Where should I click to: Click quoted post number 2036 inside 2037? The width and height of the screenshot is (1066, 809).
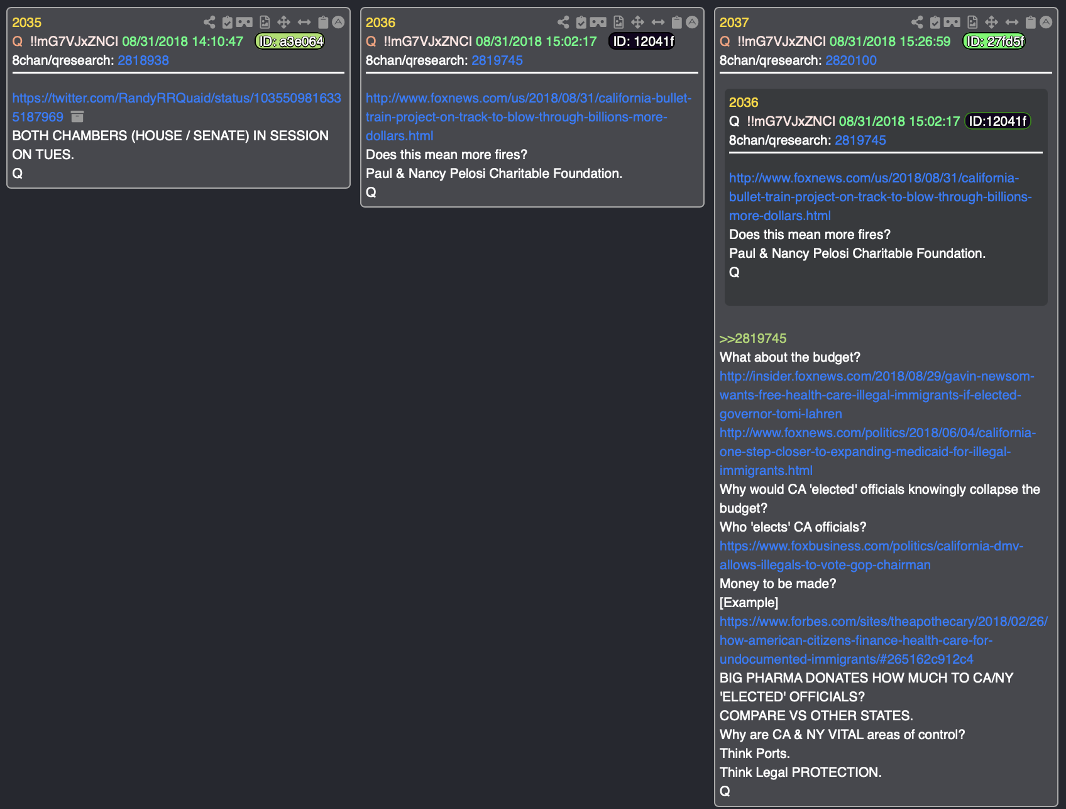click(744, 103)
